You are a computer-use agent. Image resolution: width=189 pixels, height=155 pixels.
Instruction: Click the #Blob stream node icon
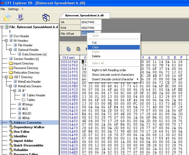pyautogui.click(x=20, y=118)
